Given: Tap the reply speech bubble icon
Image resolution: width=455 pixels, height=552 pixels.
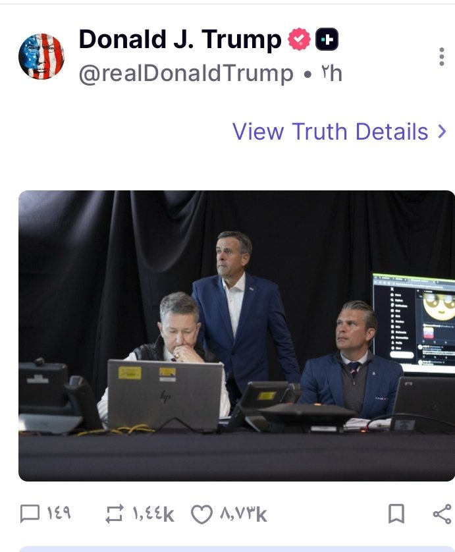Looking at the screenshot, I should 30,514.
